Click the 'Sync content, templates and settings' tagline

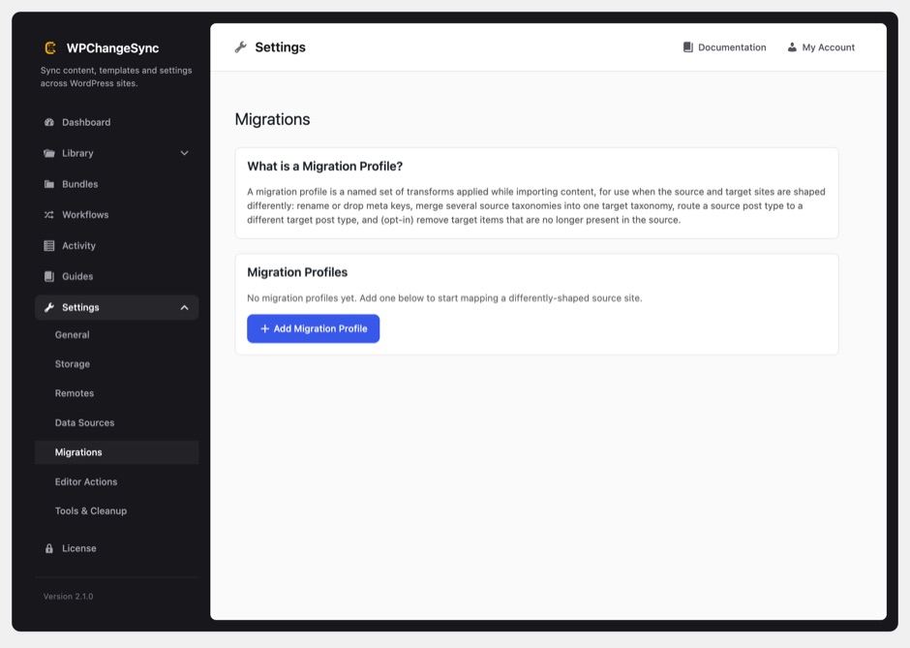(x=116, y=77)
